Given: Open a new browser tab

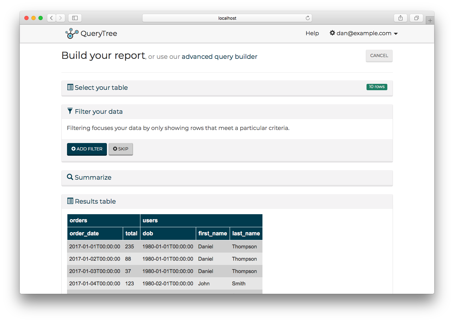Looking at the screenshot, I should (x=430, y=20).
